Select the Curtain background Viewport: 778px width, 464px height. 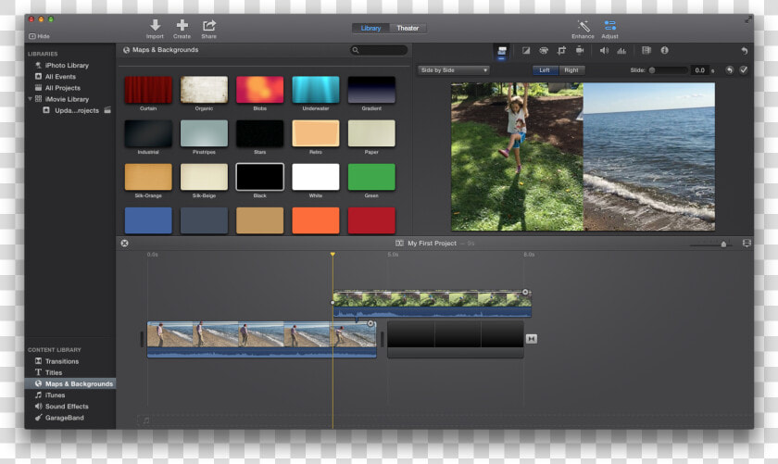148,90
